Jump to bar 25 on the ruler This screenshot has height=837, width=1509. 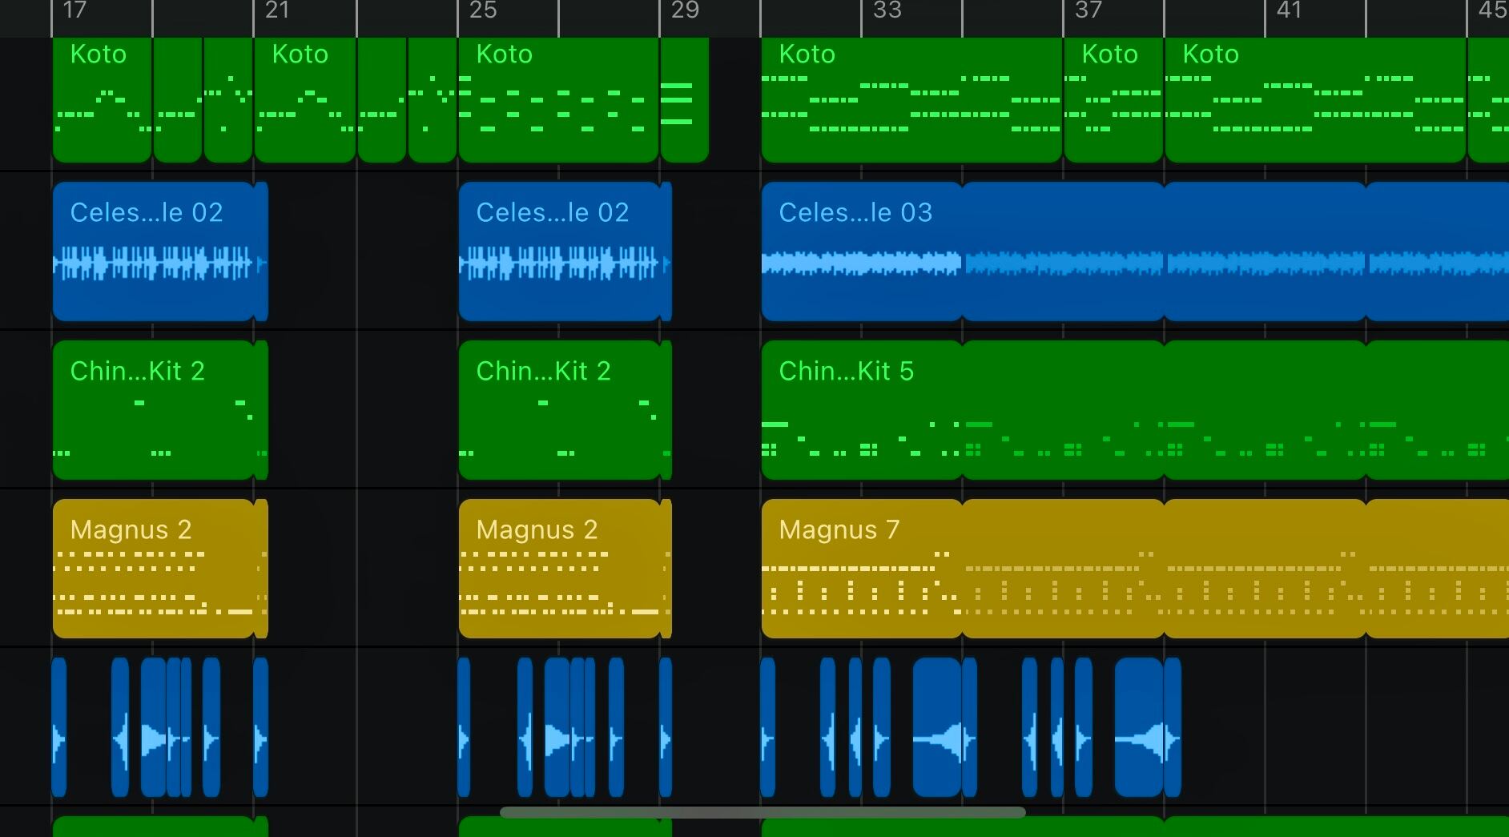pyautogui.click(x=482, y=11)
